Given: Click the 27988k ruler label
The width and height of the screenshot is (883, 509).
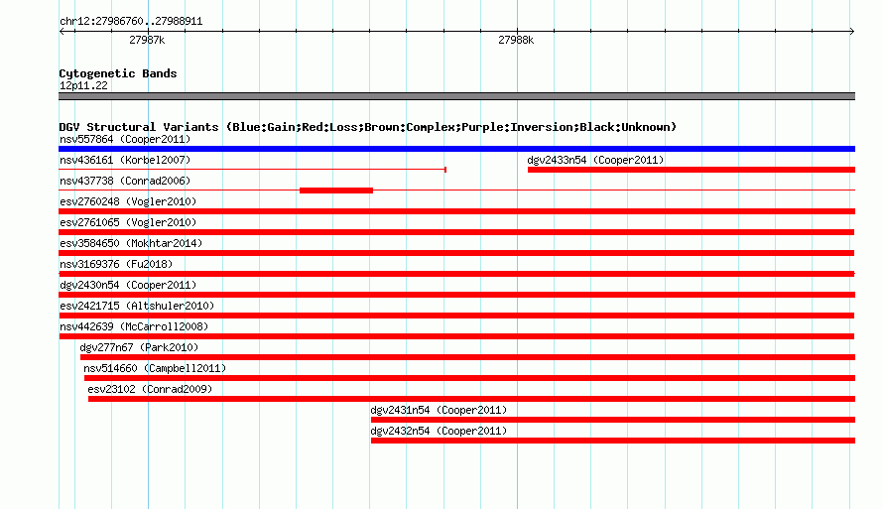Looking at the screenshot, I should 516,40.
